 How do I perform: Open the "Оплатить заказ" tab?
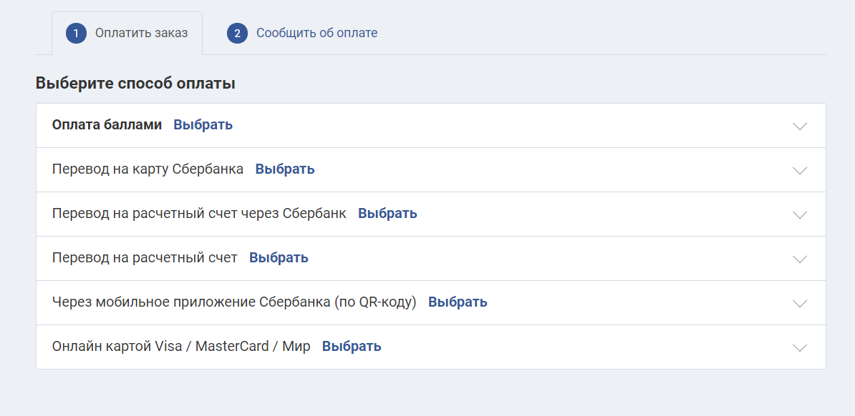click(x=141, y=33)
